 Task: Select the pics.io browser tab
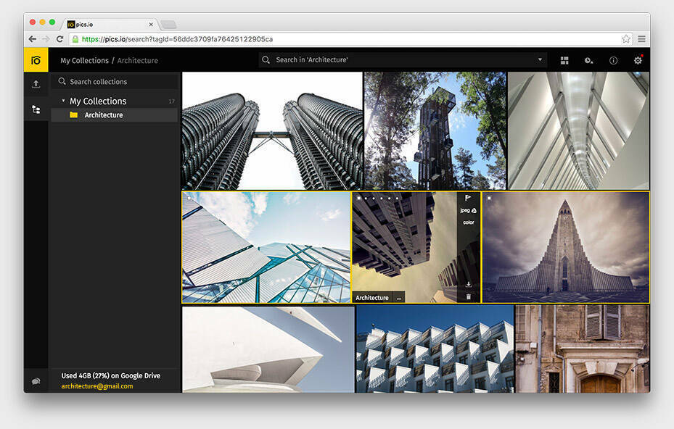(111, 25)
